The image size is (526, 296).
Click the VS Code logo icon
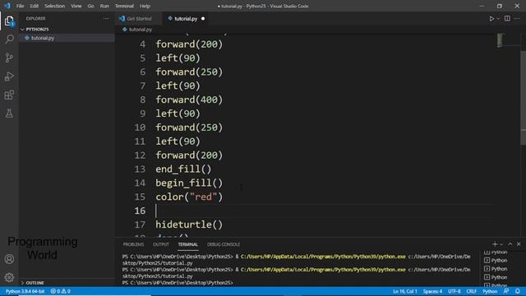pos(7,6)
